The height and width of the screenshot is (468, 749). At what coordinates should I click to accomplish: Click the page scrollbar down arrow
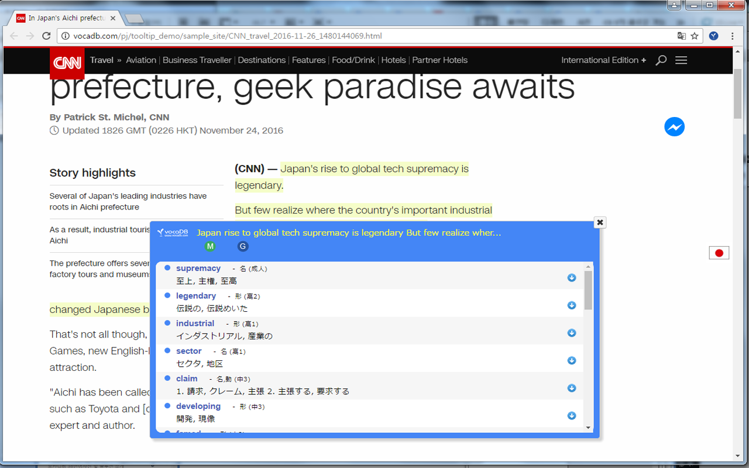(x=738, y=456)
